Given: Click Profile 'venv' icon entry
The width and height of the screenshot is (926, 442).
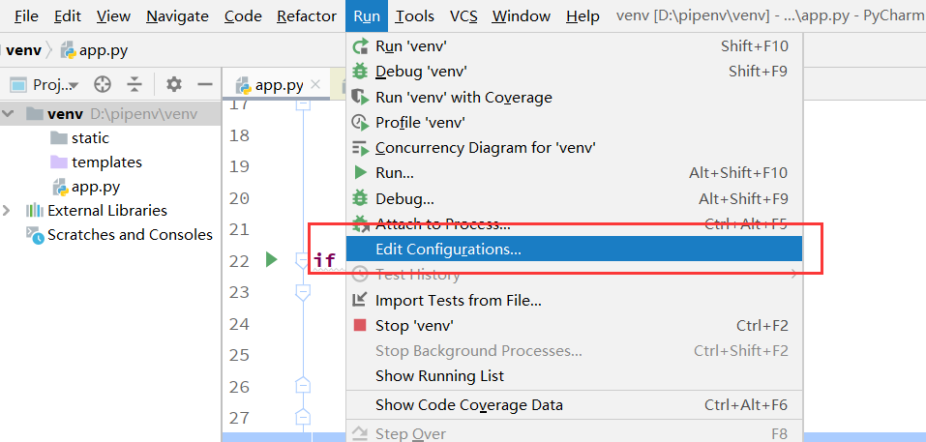Looking at the screenshot, I should [x=360, y=122].
